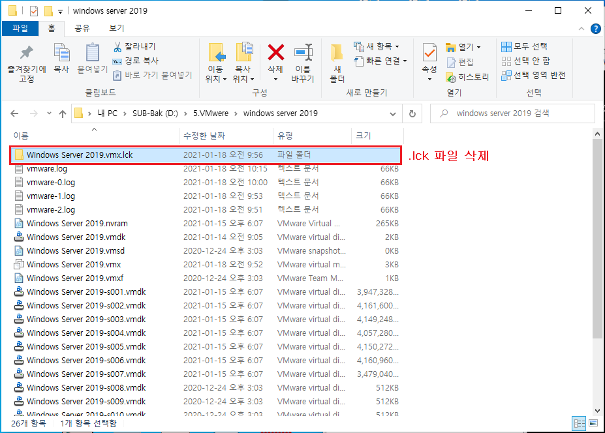Click the new folder quick access toolbar icon
605x433 pixels.
pos(48,11)
